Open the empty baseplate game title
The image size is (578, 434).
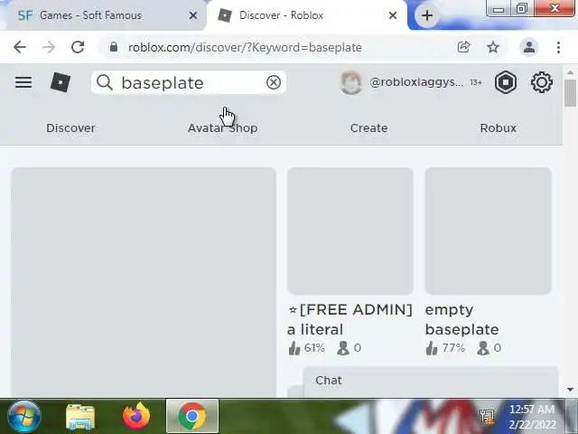(x=461, y=319)
